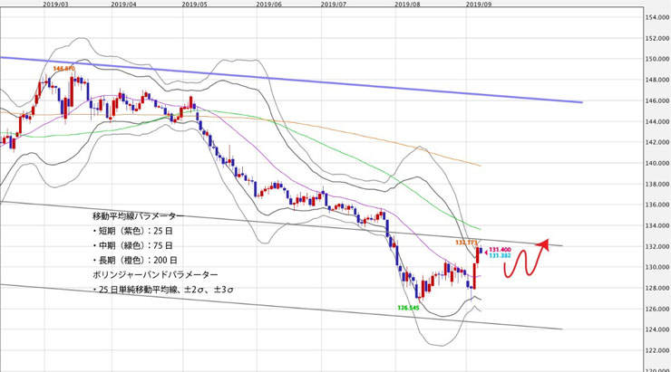This screenshot has height=372, width=671.
Task: Click the 152.000 price axis label
Action: pos(656,38)
